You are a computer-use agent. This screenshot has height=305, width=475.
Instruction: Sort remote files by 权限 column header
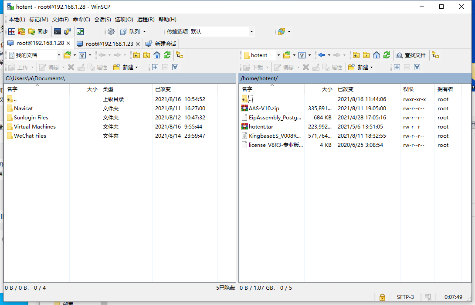417,89
